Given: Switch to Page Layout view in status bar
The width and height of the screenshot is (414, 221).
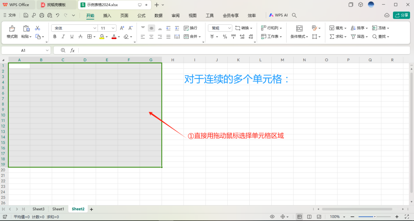Looking at the screenshot, I should tap(309, 217).
